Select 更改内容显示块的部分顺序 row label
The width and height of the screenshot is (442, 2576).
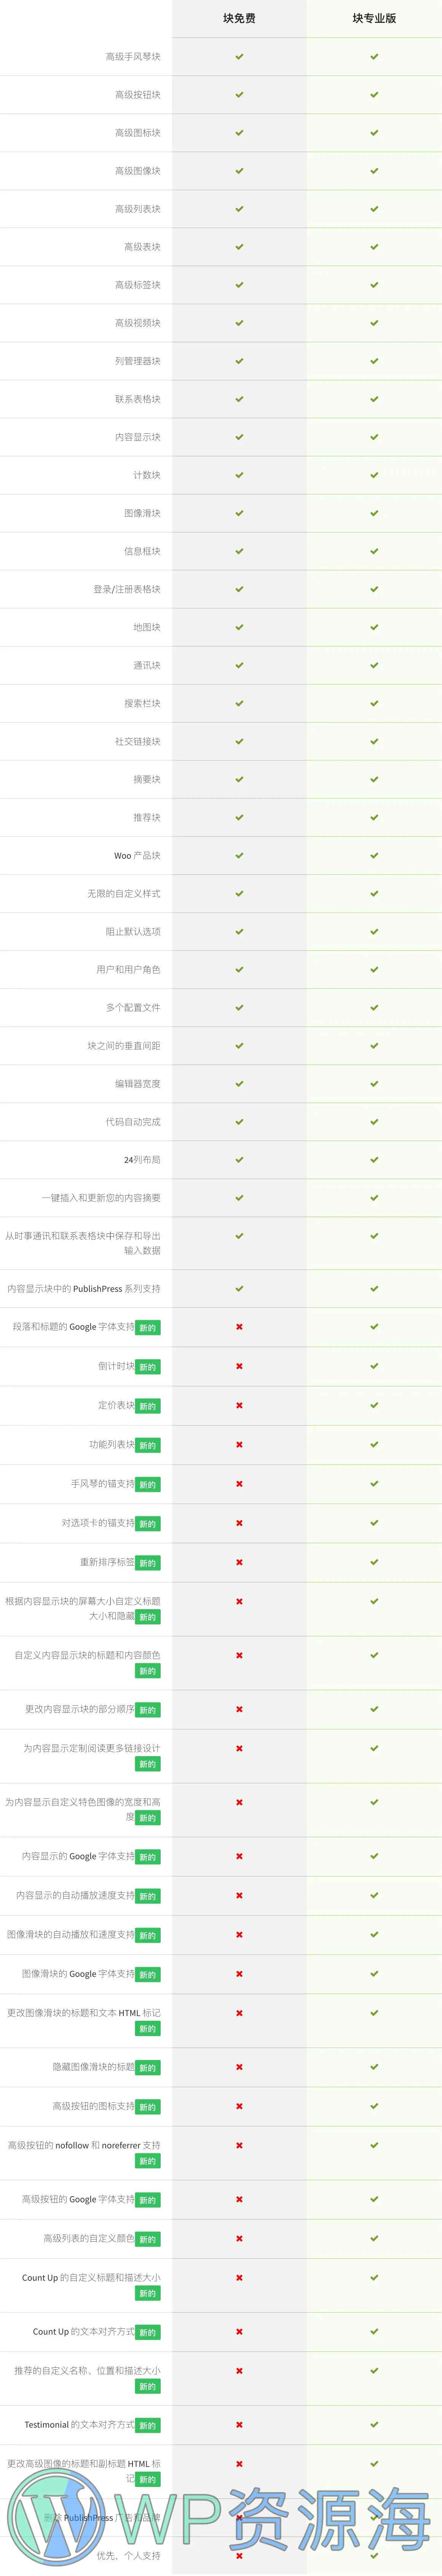[80, 1709]
